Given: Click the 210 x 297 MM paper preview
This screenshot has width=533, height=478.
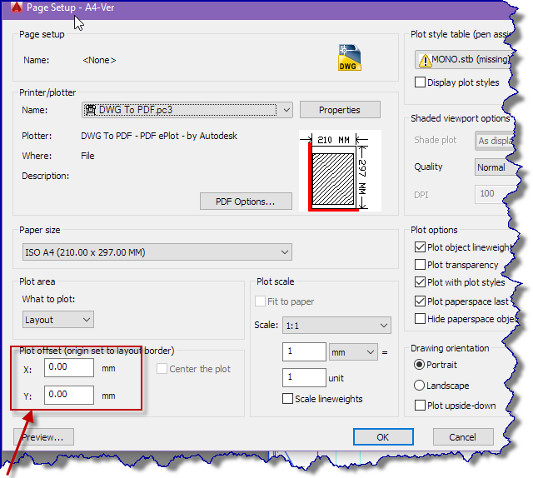Looking at the screenshot, I should click(x=340, y=171).
